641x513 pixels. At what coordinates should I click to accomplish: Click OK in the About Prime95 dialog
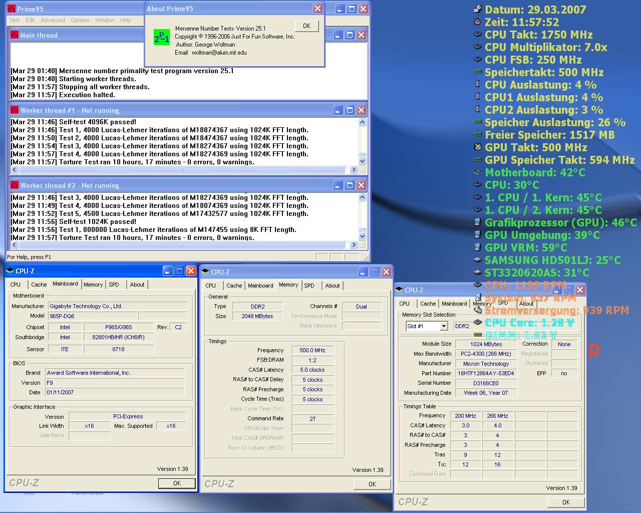[306, 26]
